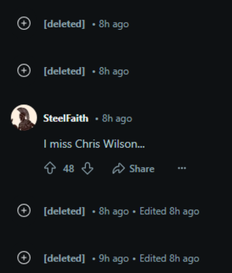Downvote the Chris Wilson comment

(87, 168)
